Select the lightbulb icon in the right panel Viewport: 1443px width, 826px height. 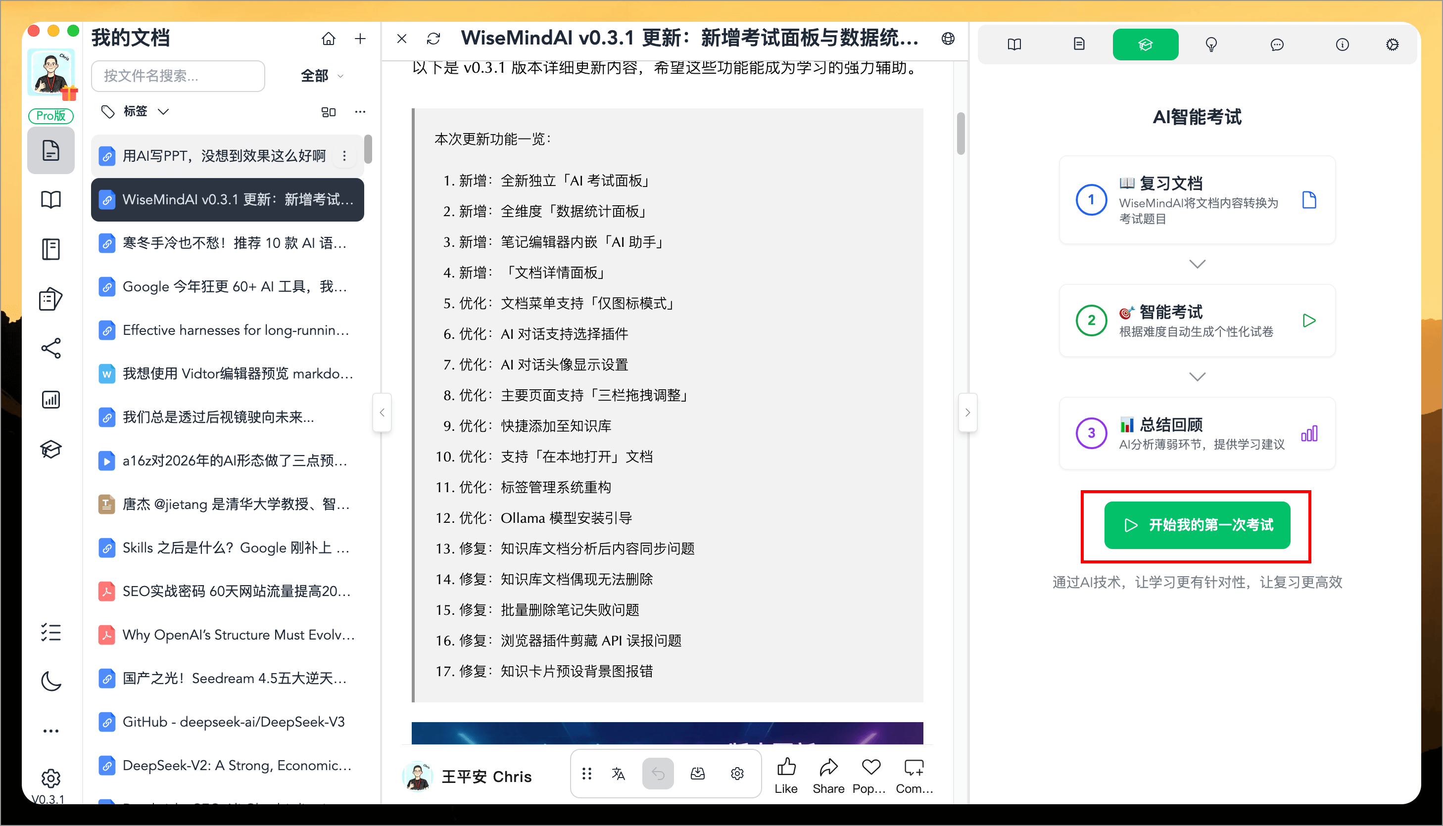point(1211,44)
